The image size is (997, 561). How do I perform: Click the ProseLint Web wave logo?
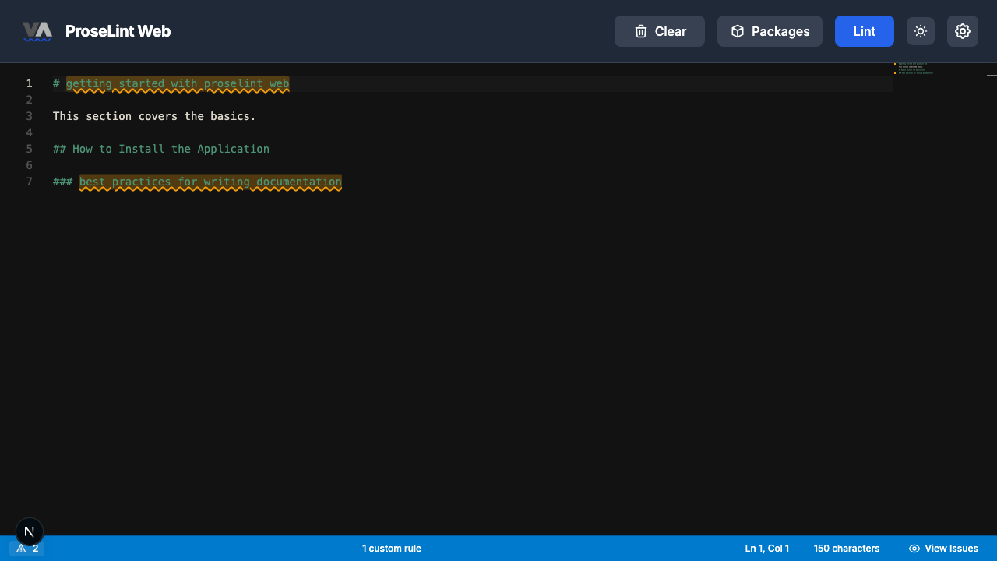[37, 31]
